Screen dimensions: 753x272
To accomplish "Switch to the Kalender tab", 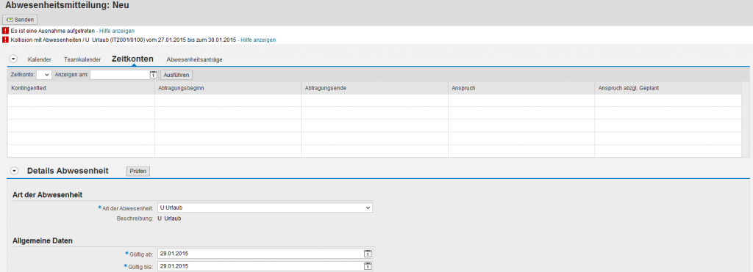I will [40, 59].
